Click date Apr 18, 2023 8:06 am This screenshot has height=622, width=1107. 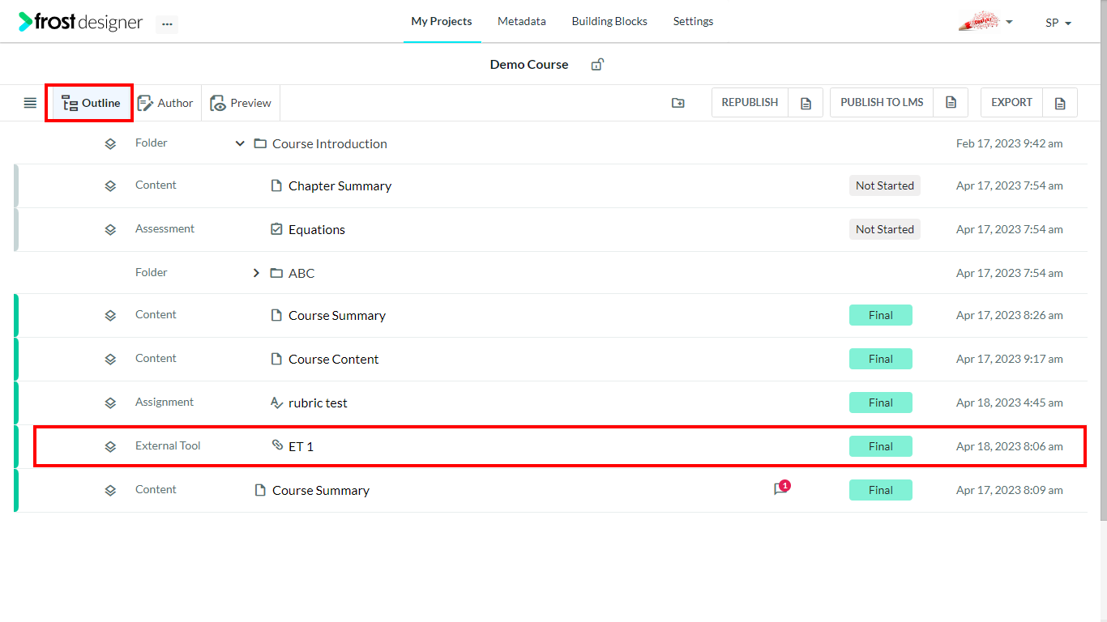tap(1010, 446)
